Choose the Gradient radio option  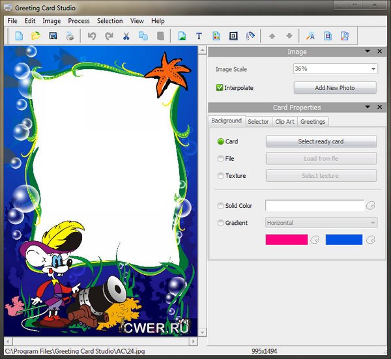pos(221,223)
